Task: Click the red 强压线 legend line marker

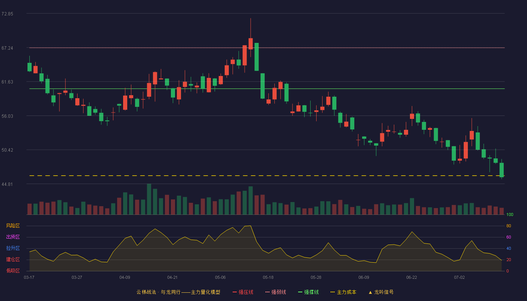Action: [235, 292]
